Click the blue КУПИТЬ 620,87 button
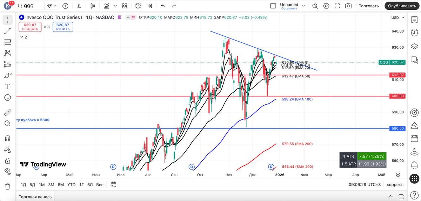Viewport: 421px width, 201px height. tap(63, 27)
